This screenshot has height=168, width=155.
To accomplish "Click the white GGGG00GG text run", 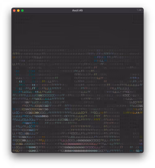I will coord(42,116).
